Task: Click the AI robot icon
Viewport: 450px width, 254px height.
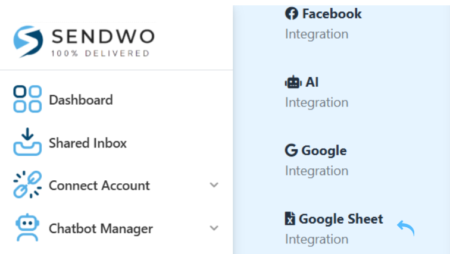Action: (x=292, y=82)
